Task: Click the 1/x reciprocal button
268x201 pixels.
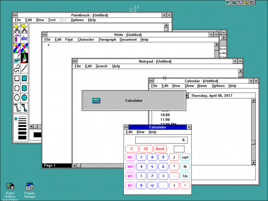Action: [x=185, y=176]
